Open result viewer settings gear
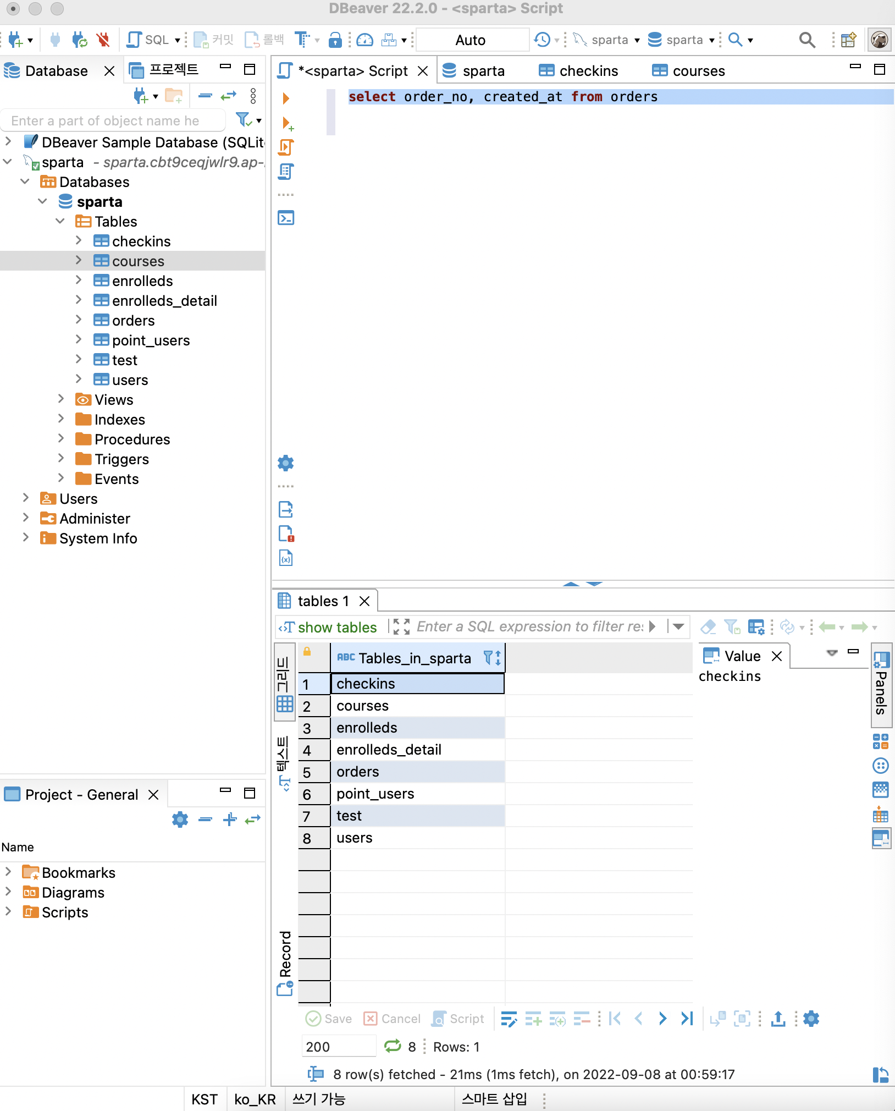 pyautogui.click(x=811, y=1019)
